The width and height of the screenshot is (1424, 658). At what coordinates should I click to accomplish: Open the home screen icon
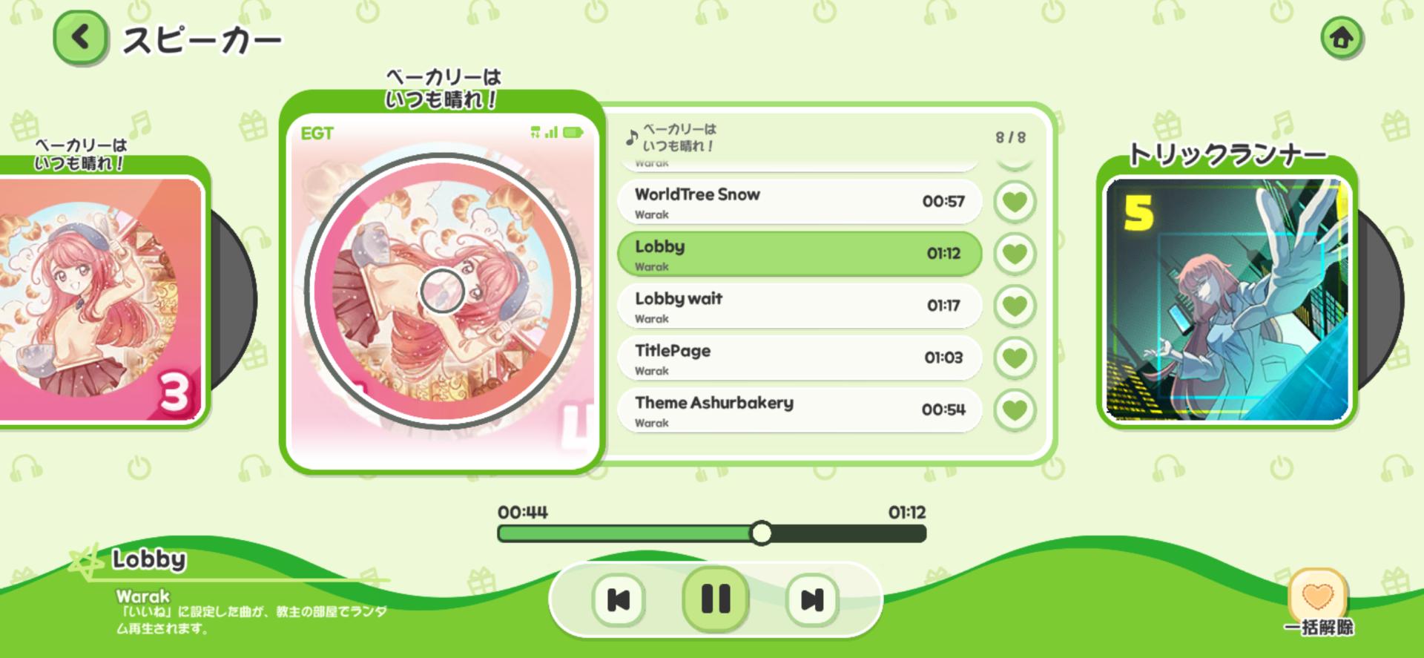coord(1341,37)
